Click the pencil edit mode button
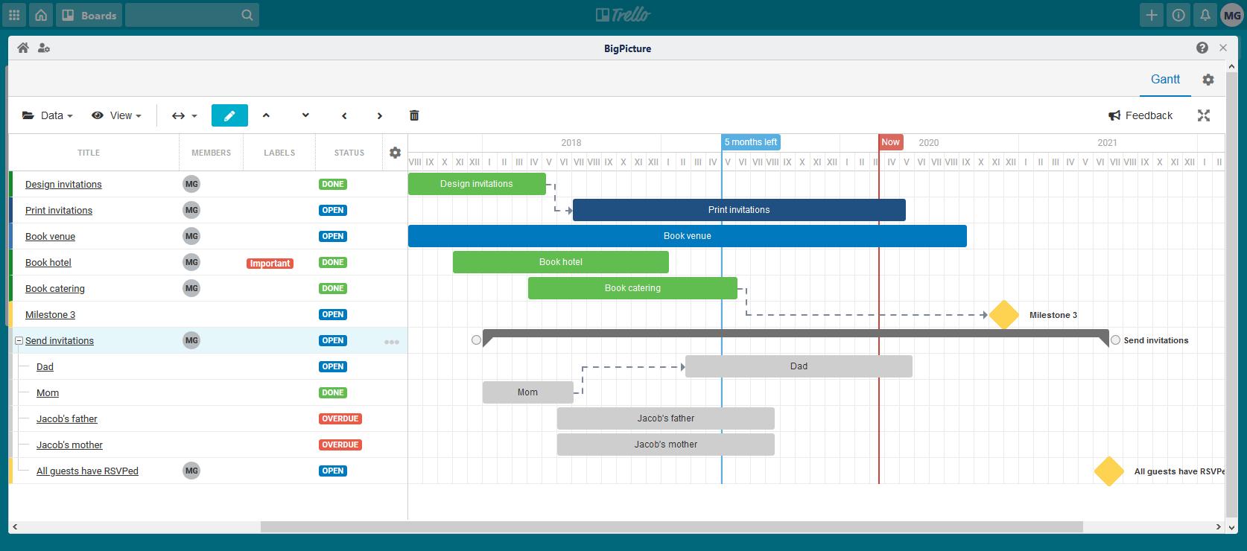1247x551 pixels. (x=229, y=115)
